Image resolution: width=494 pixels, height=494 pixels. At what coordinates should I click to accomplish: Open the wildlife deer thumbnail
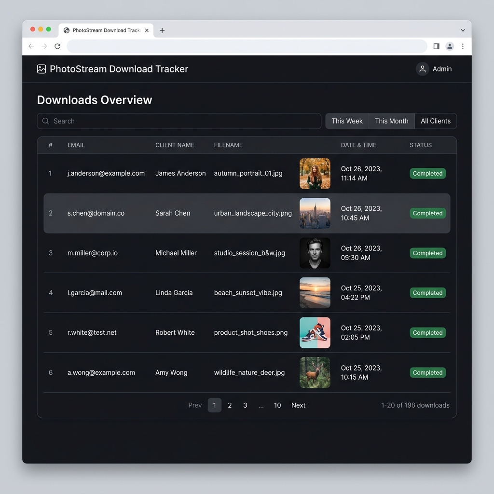(x=315, y=372)
